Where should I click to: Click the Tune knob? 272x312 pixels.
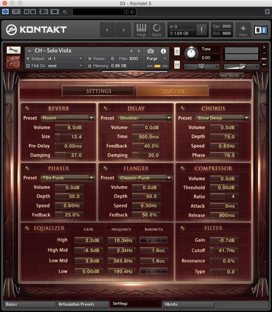(x=191, y=53)
